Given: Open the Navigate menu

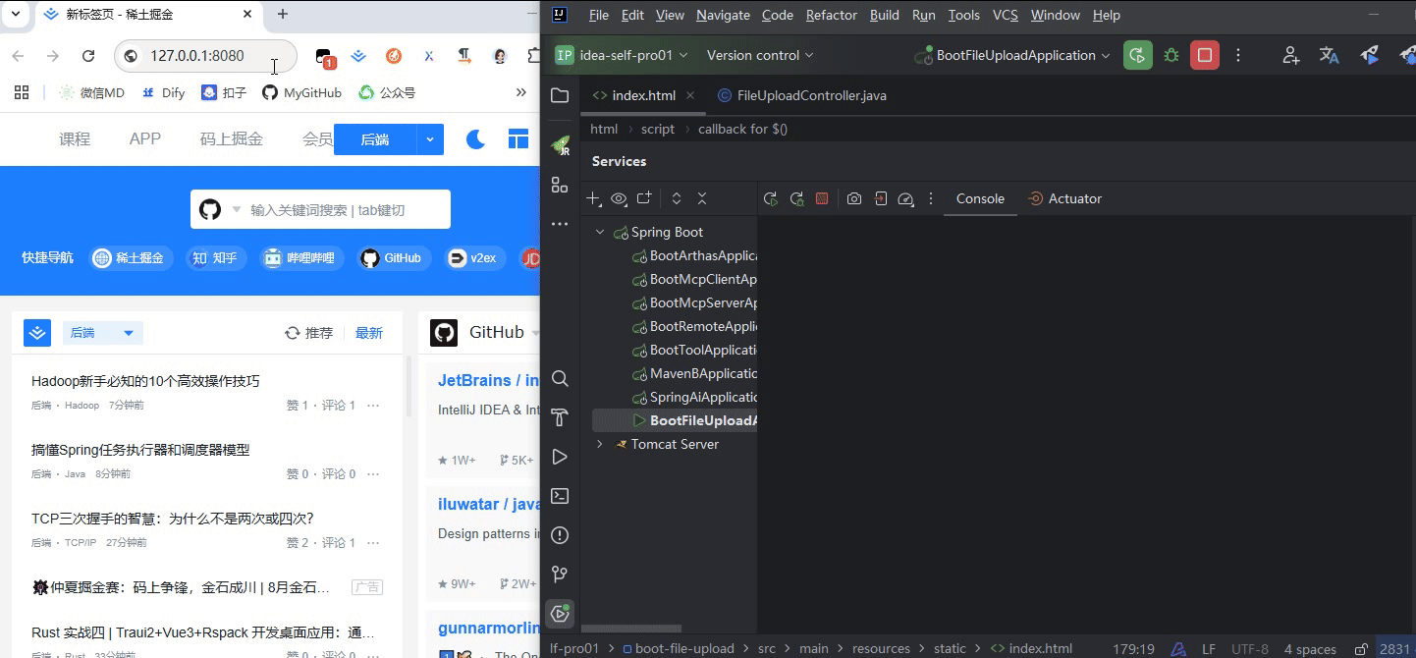Looking at the screenshot, I should 723,15.
